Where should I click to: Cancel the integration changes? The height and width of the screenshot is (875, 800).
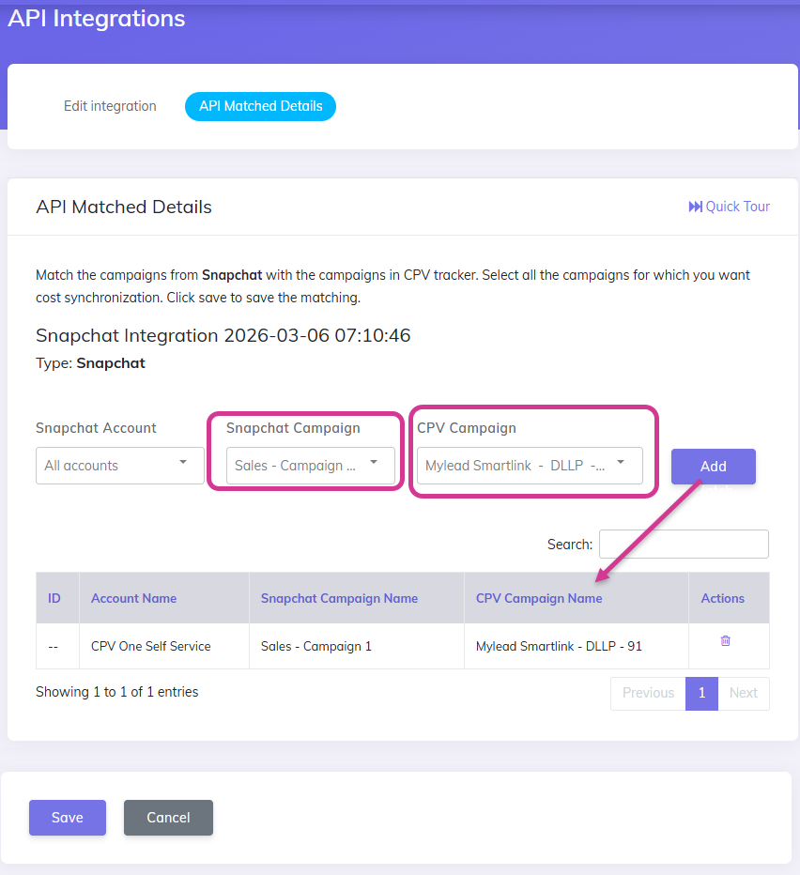(168, 818)
